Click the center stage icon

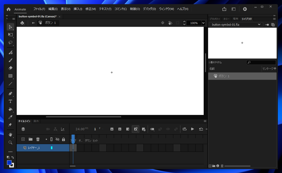pyautogui.click(x=163, y=23)
